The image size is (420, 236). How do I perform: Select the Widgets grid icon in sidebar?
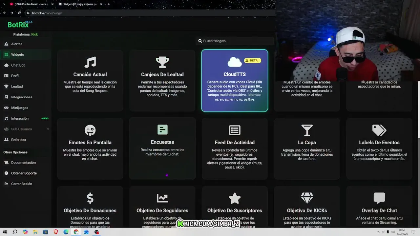(x=6, y=54)
